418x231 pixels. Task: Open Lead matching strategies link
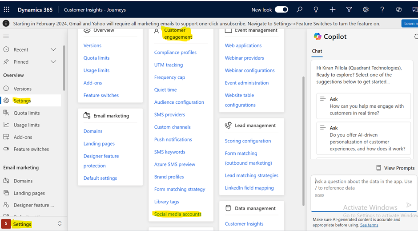251,175
